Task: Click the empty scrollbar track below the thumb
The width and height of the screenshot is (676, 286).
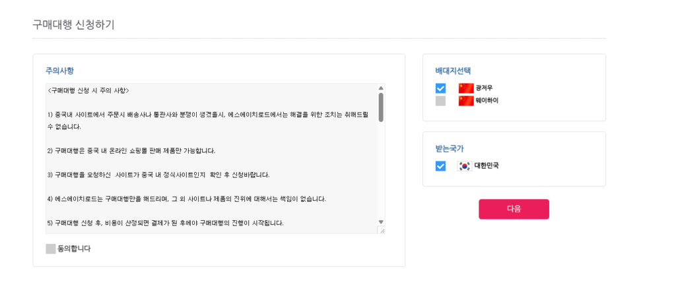Action: coord(381,170)
